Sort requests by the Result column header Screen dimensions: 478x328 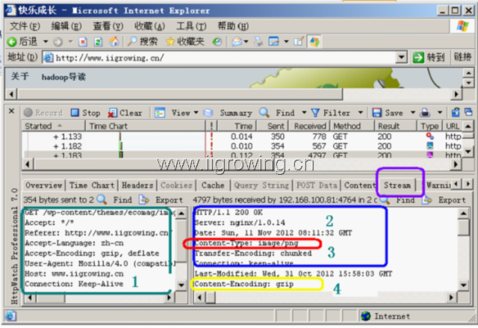(x=396, y=126)
